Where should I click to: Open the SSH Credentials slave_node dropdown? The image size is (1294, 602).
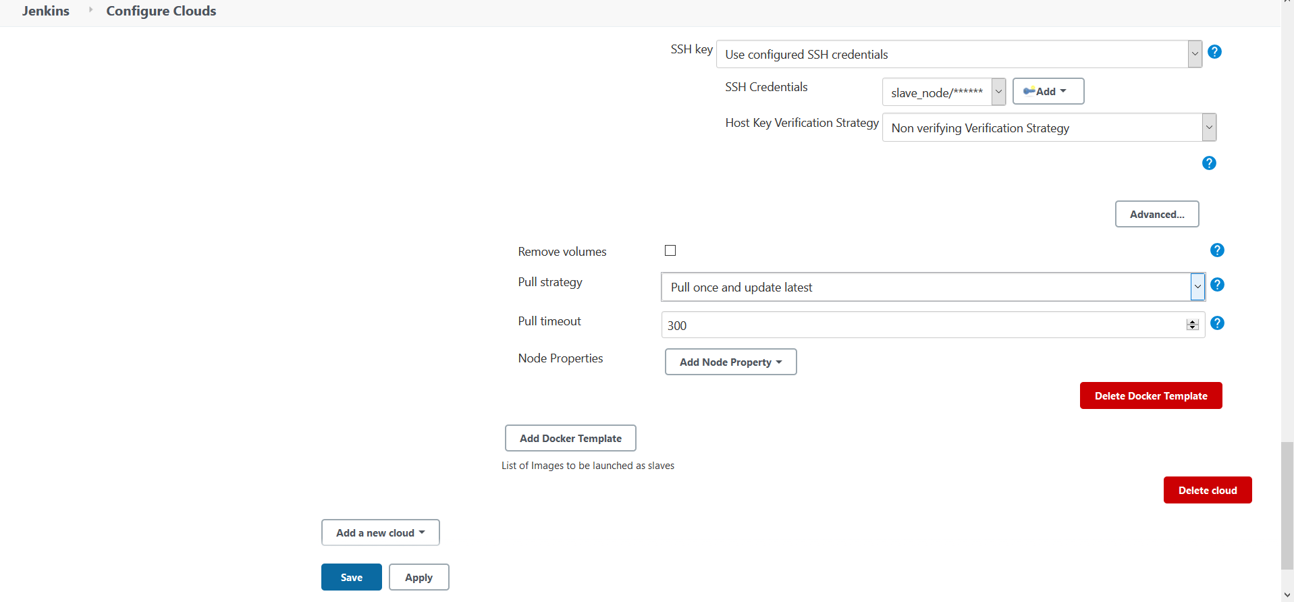944,92
